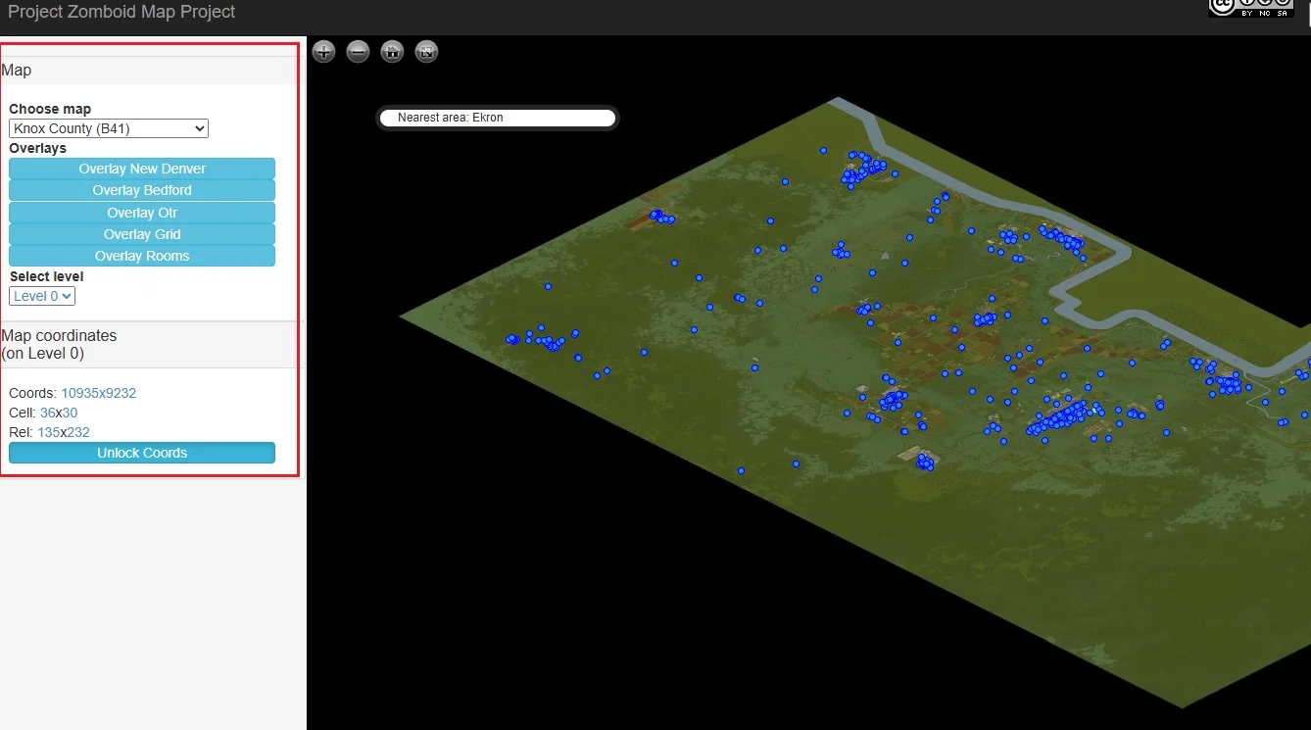Click the Cell: label
The width and height of the screenshot is (1311, 730).
23,413
